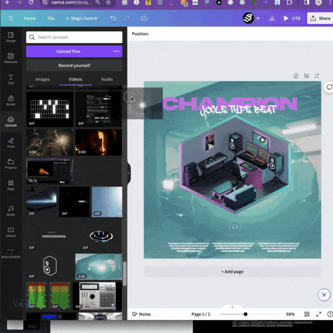Select the 4:58 sparks video thumbnail

click(x=50, y=142)
